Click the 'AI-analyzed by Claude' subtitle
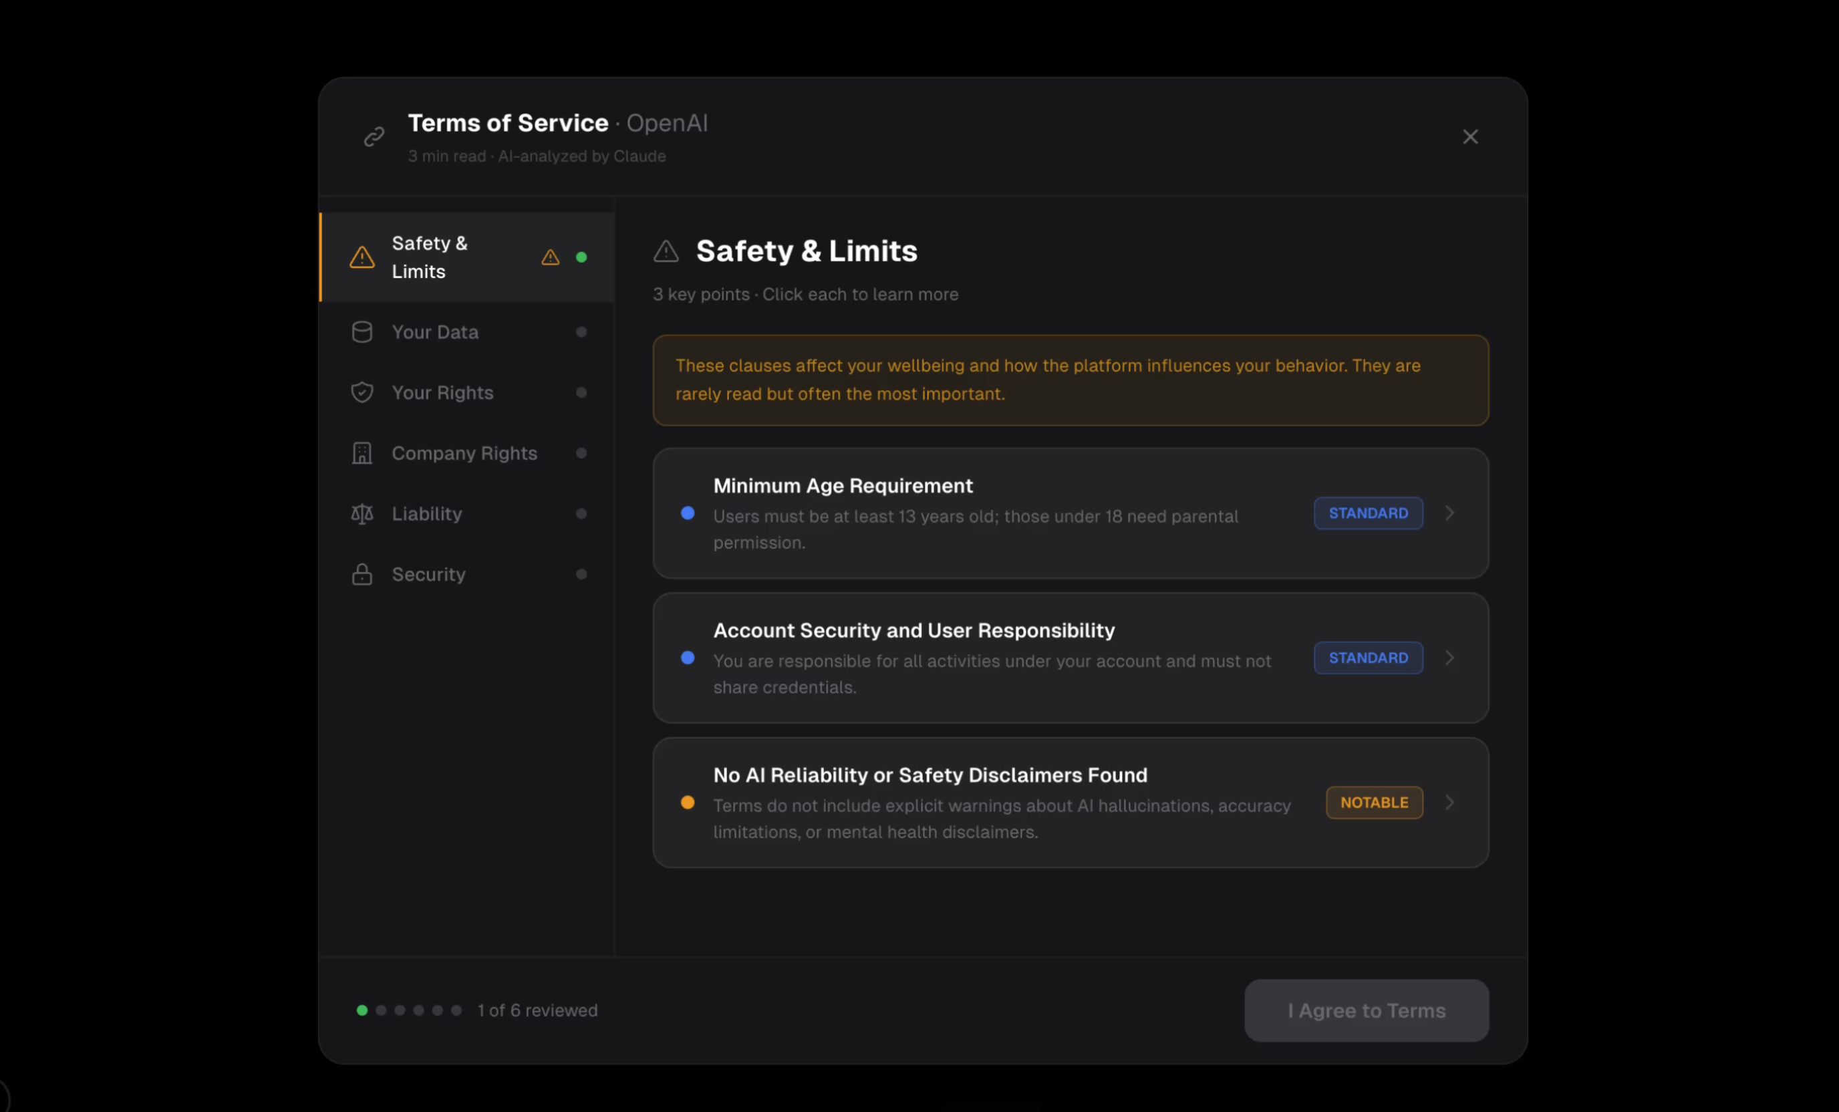Viewport: 1839px width, 1112px height. pos(581,156)
